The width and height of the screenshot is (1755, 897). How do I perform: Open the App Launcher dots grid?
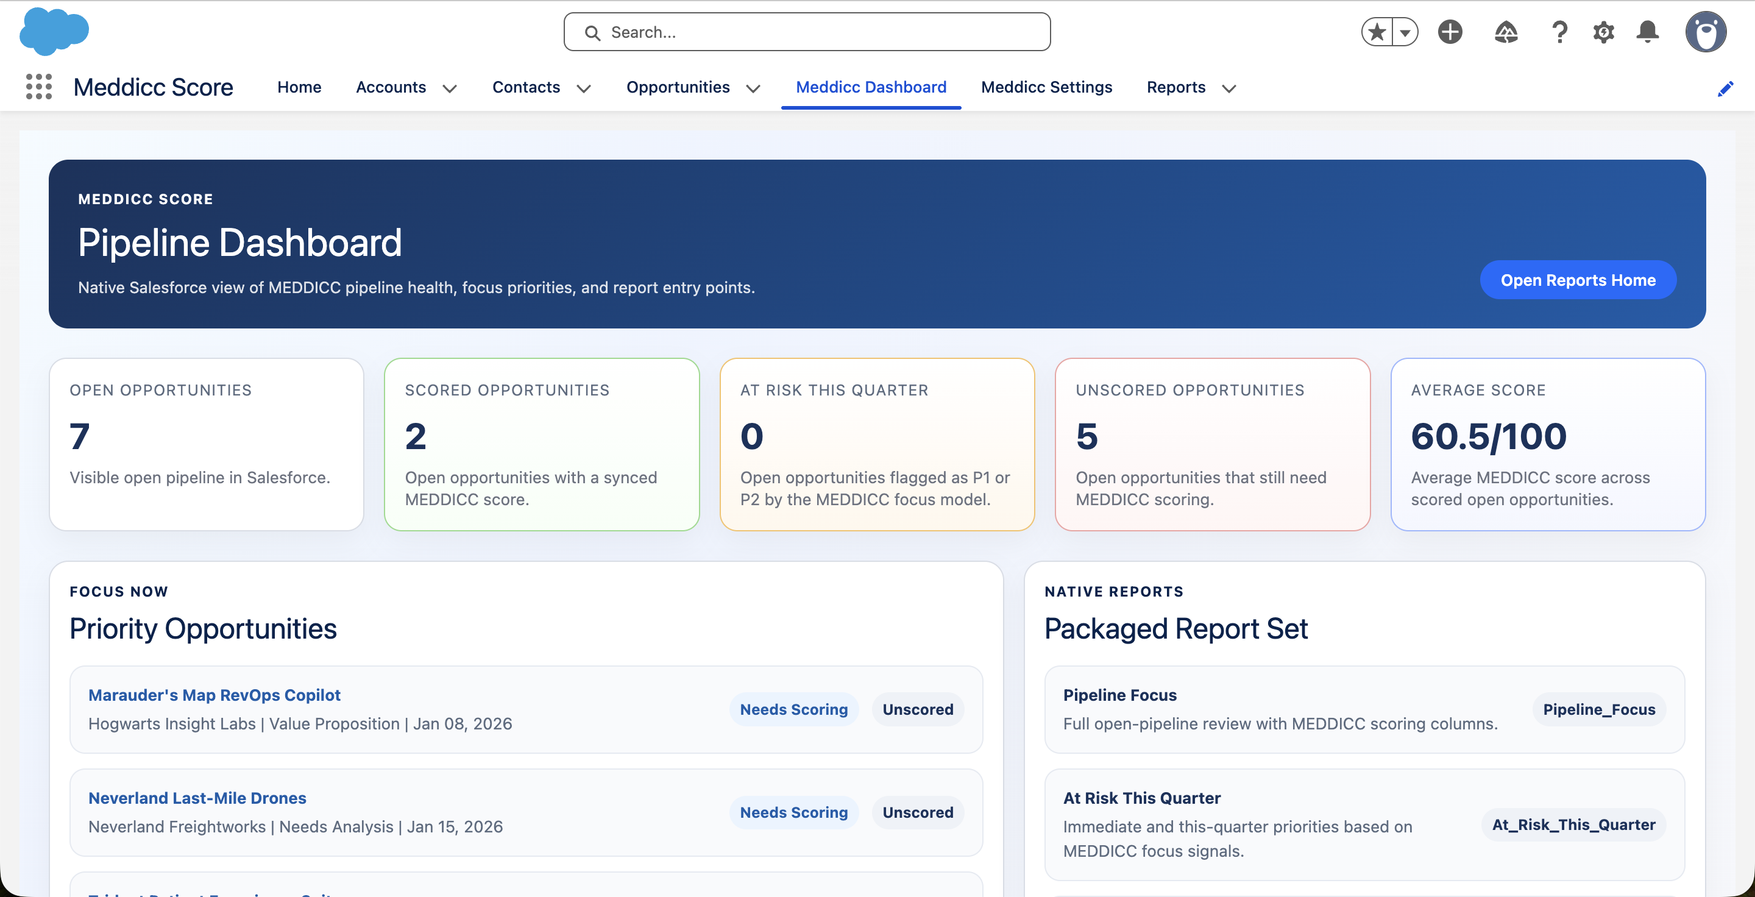pyautogui.click(x=39, y=87)
